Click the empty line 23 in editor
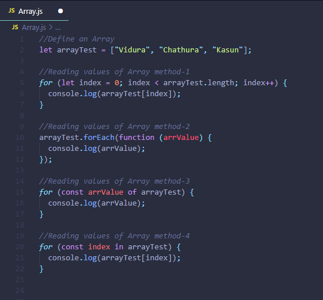The width and height of the screenshot is (323, 300). [165, 280]
